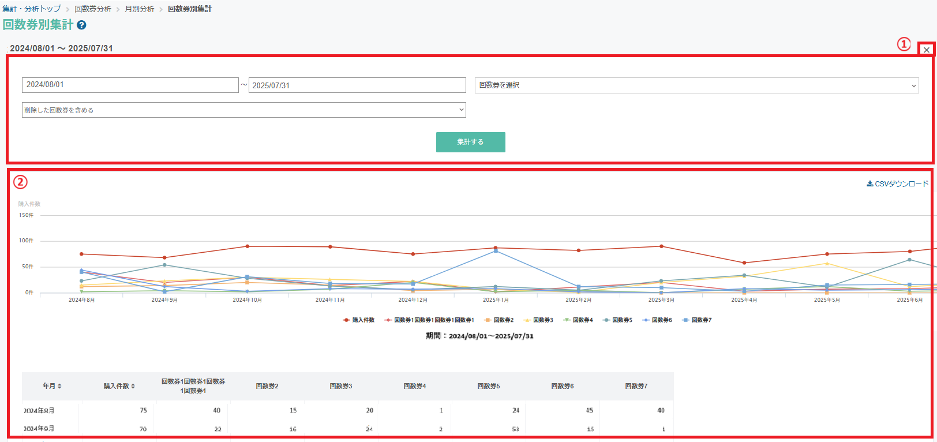Click 回数券5 value 24 in 2024年8月 row

516,410
